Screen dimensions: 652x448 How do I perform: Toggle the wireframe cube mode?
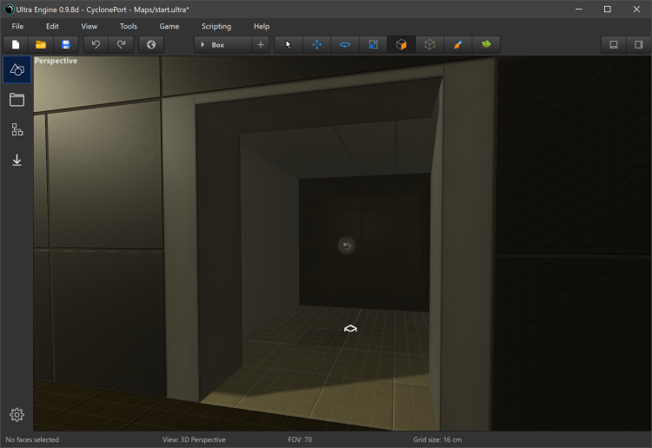(429, 44)
